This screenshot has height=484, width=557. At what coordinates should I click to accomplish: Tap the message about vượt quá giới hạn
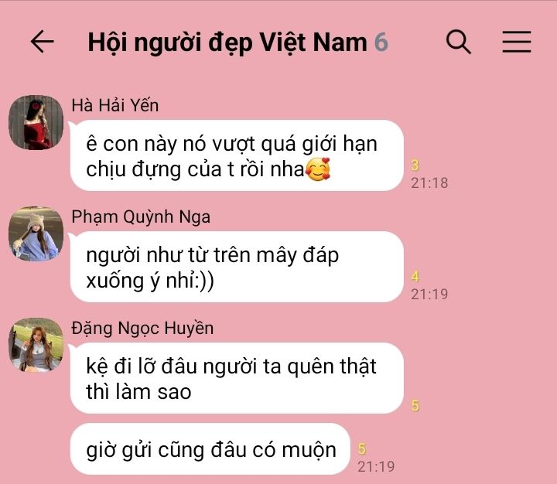[237, 155]
